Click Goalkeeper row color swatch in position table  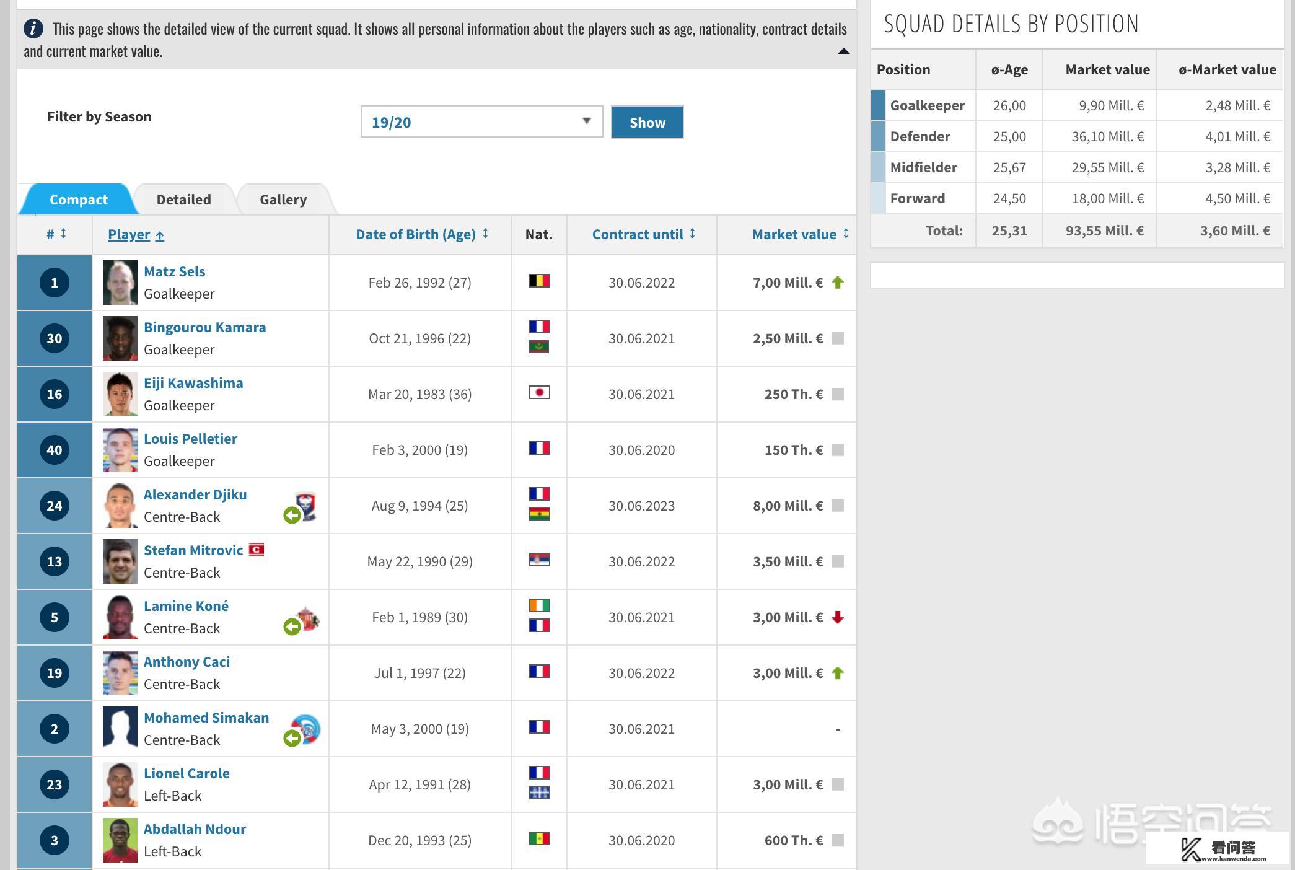click(878, 105)
